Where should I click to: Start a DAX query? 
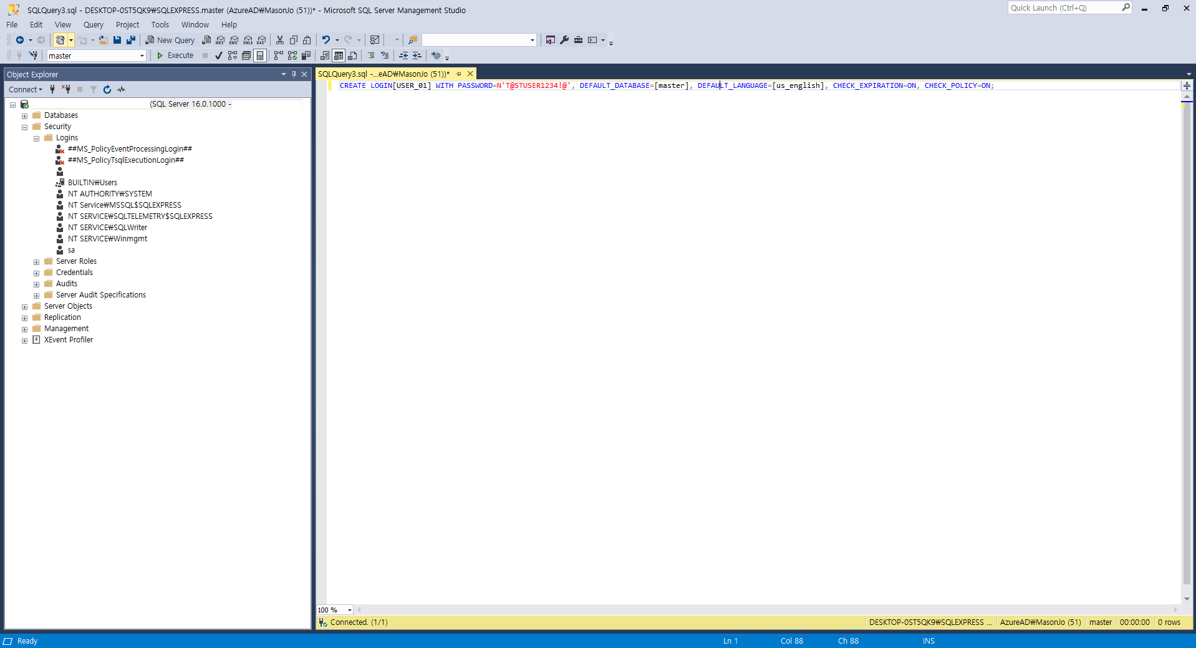(261, 40)
